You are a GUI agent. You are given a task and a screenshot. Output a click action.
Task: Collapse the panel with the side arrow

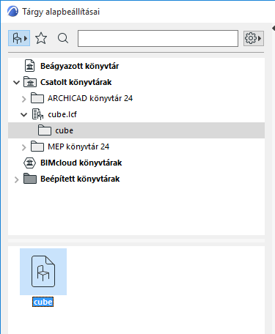274,29
